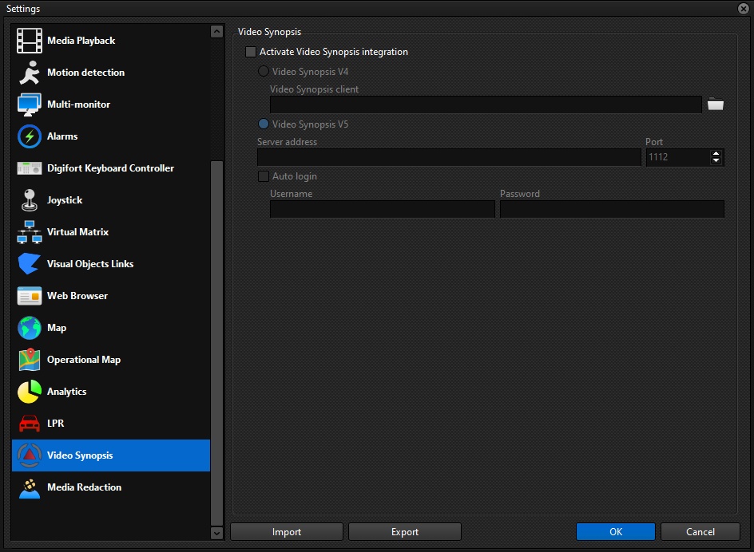Open LPR settings
Viewport: 754px width, 552px height.
(110, 424)
